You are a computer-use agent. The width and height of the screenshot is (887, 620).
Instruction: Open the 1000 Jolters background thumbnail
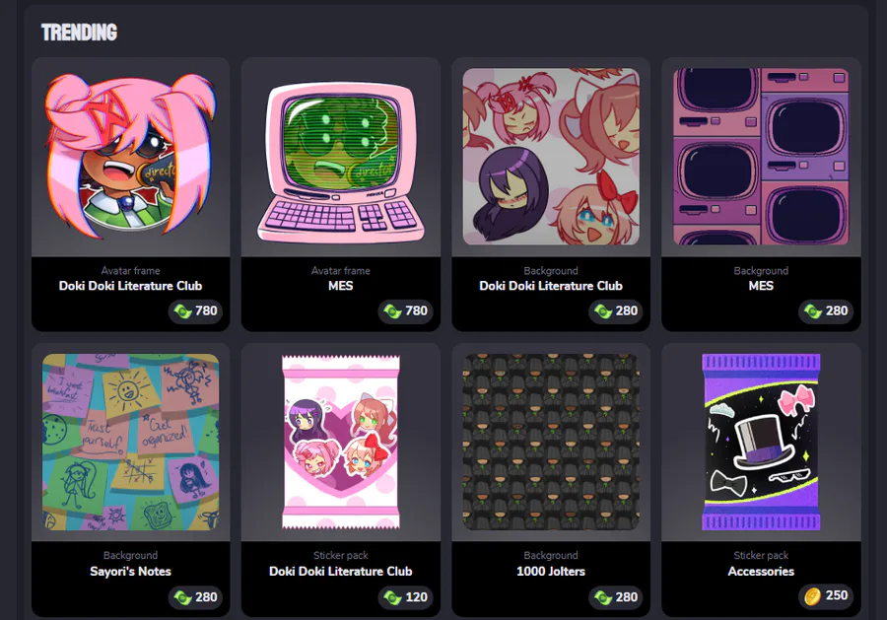pyautogui.click(x=551, y=442)
